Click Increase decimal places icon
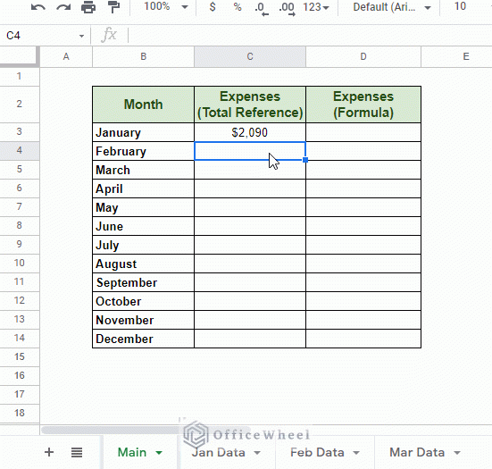 [288, 8]
